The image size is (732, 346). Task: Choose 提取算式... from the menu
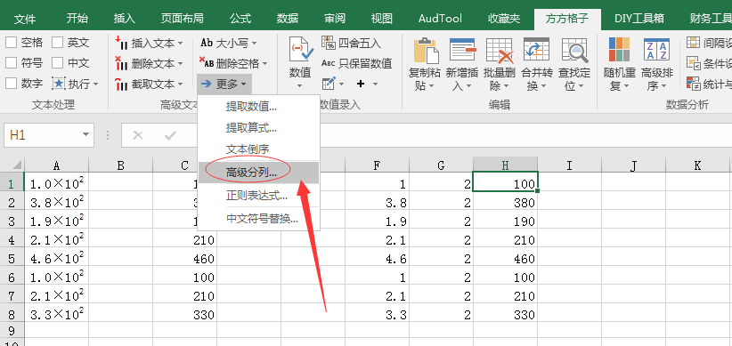coord(258,128)
